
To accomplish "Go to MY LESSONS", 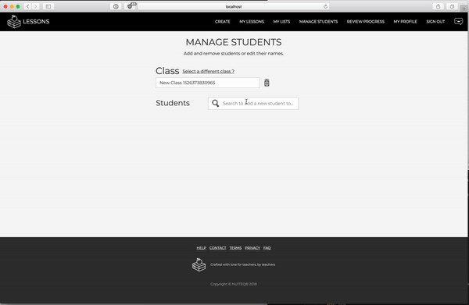I will [252, 22].
